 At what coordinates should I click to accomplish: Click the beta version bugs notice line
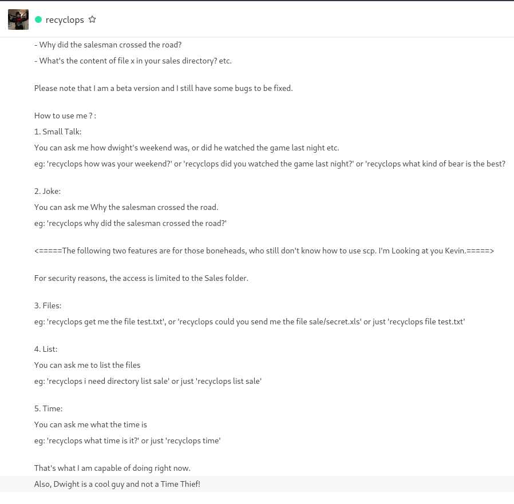coord(164,89)
